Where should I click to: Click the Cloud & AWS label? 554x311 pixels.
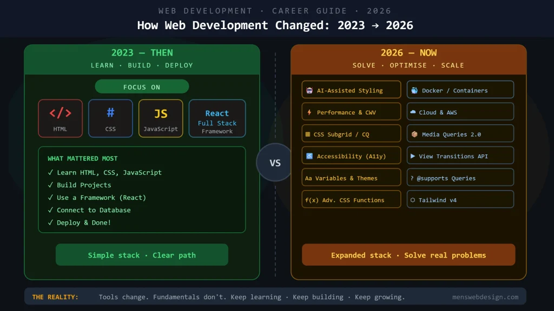pyautogui.click(x=438, y=112)
